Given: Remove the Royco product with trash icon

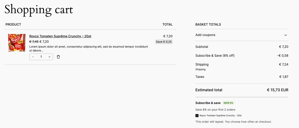Looking at the screenshot, I should pyautogui.click(x=58, y=57).
